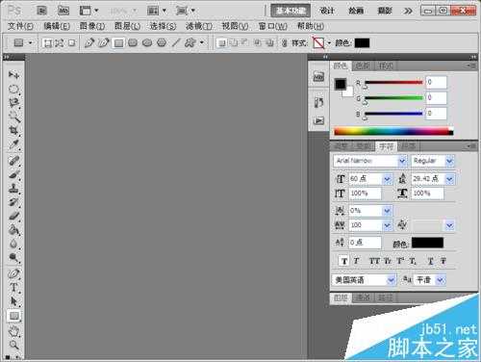Choose Line shape in options bar
This screenshot has height=362, width=481.
[x=176, y=42]
